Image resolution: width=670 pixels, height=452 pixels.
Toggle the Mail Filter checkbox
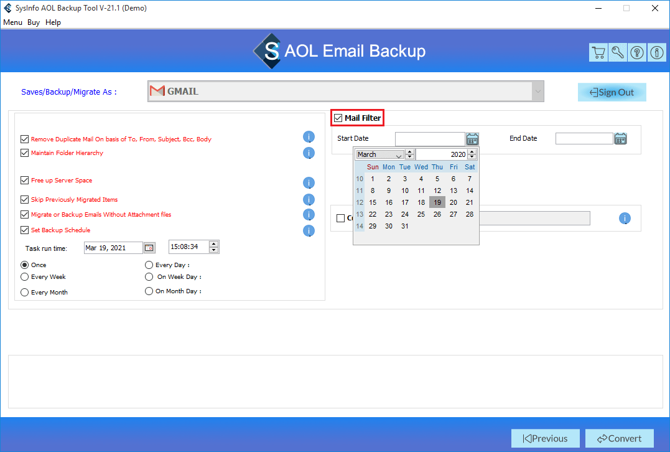tap(338, 118)
